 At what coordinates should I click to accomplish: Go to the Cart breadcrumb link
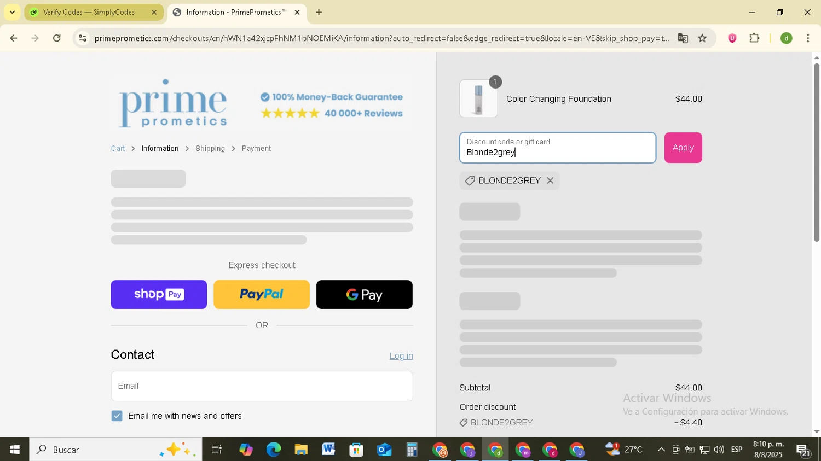(118, 149)
